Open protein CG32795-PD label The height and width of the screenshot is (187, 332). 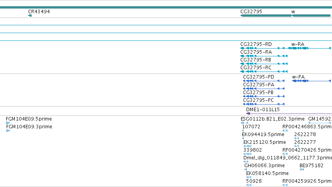(259, 77)
